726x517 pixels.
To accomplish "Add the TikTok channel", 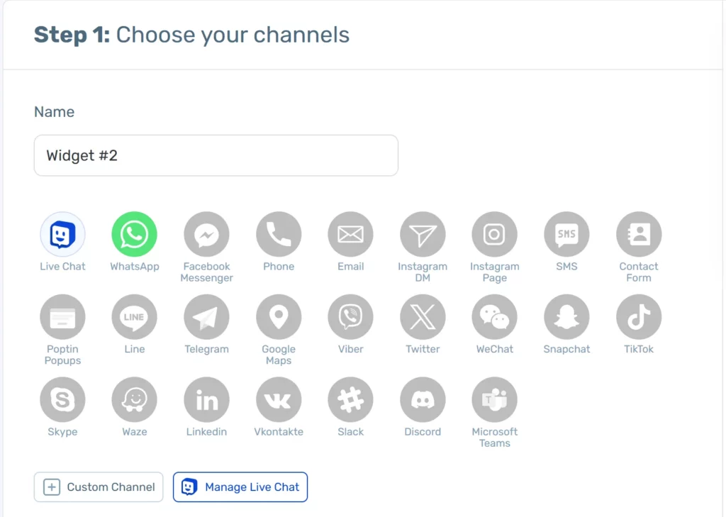I will (638, 316).
